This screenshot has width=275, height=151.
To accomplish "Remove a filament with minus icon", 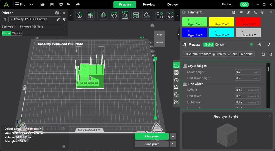I will (256, 12).
